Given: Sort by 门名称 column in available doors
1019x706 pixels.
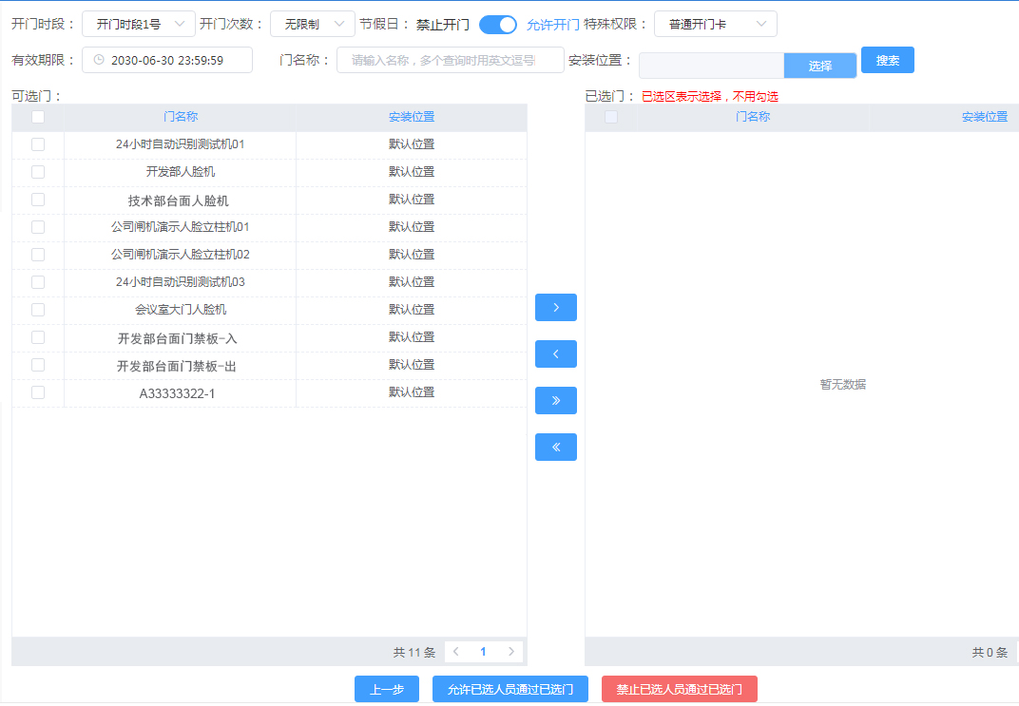Looking at the screenshot, I should tap(180, 117).
